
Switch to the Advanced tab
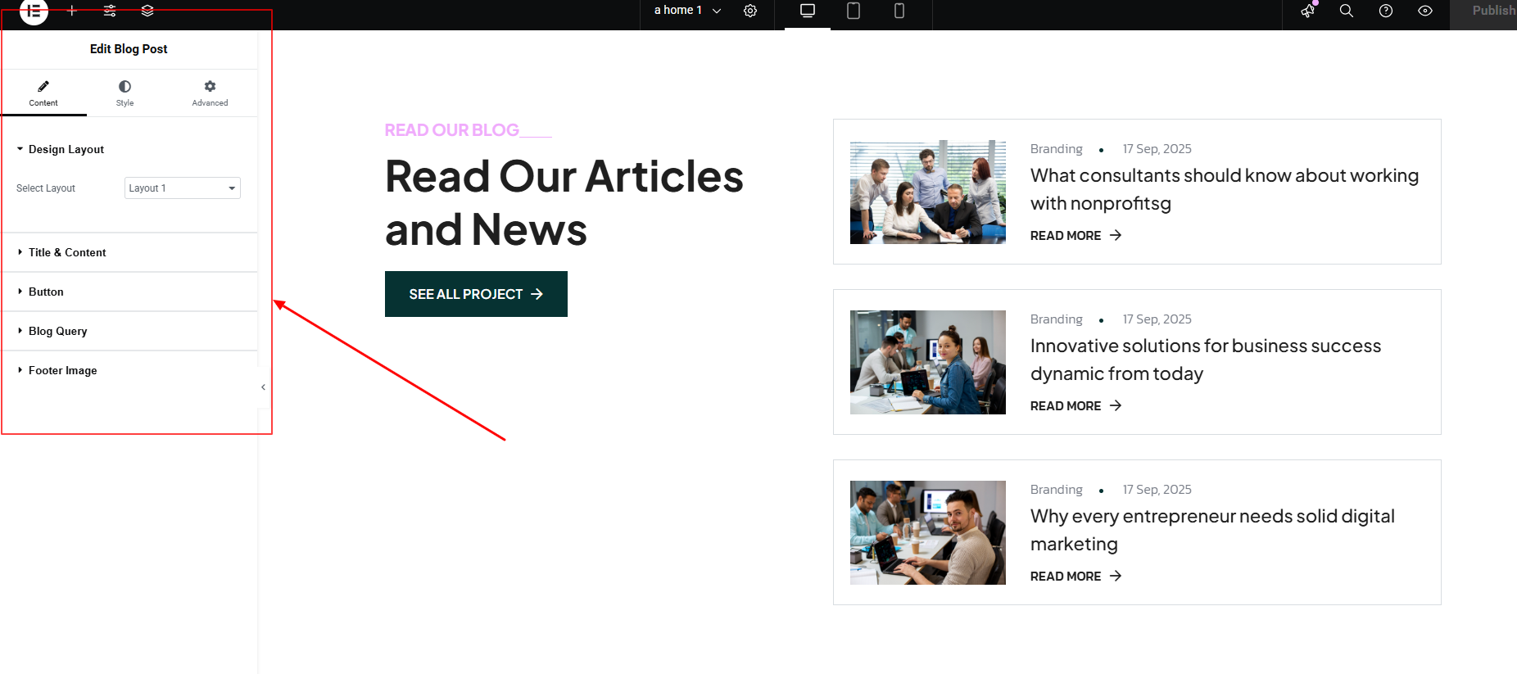coord(210,93)
